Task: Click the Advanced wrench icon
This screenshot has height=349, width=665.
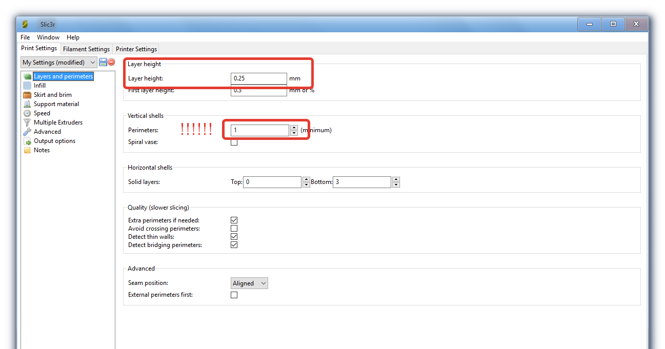Action: click(x=28, y=132)
